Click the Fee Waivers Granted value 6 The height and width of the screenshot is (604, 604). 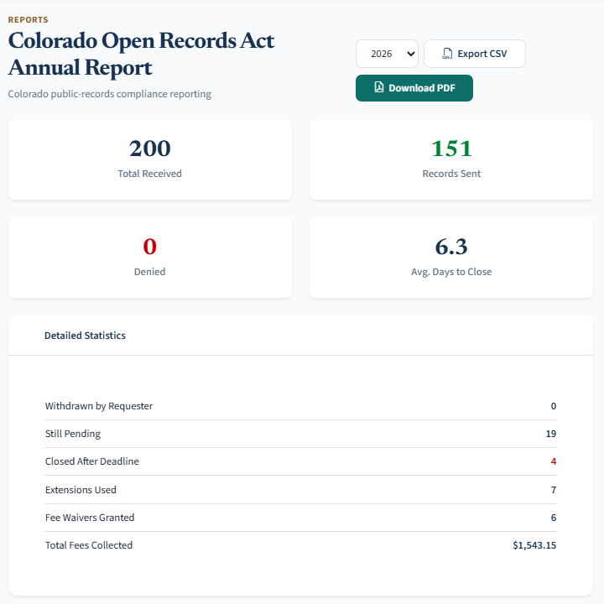(x=554, y=518)
